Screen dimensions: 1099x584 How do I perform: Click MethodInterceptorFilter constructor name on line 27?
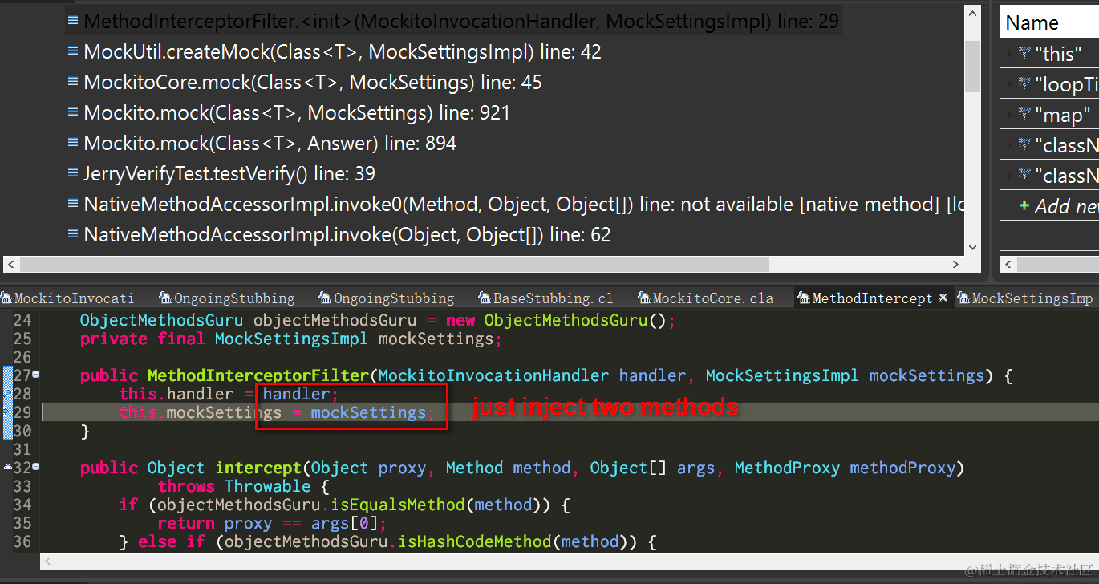click(258, 375)
